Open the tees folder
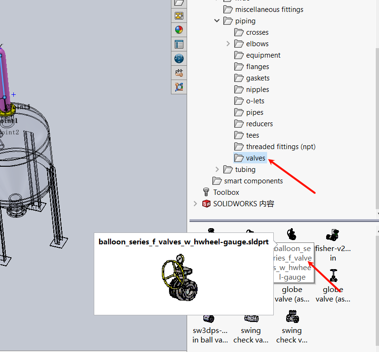Viewport: 379px width, 352px height. (246, 135)
